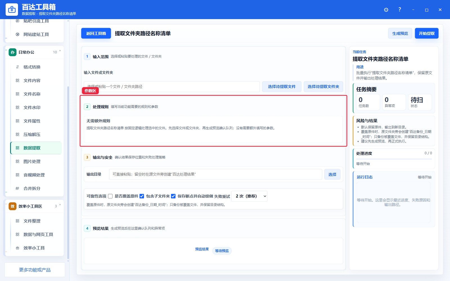
Task: Focus the 输出目录 path input
Action: click(215, 174)
